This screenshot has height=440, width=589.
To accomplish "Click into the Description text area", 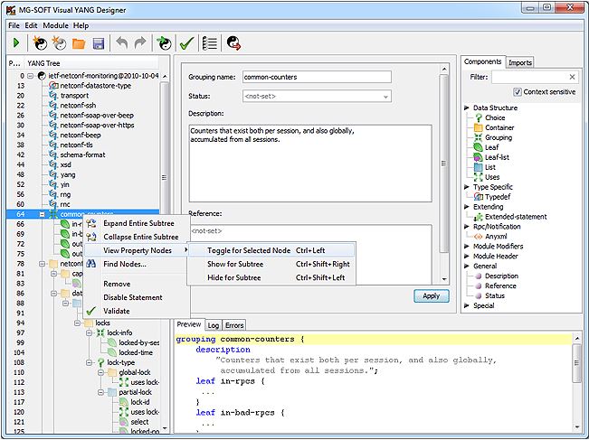I will (310, 164).
